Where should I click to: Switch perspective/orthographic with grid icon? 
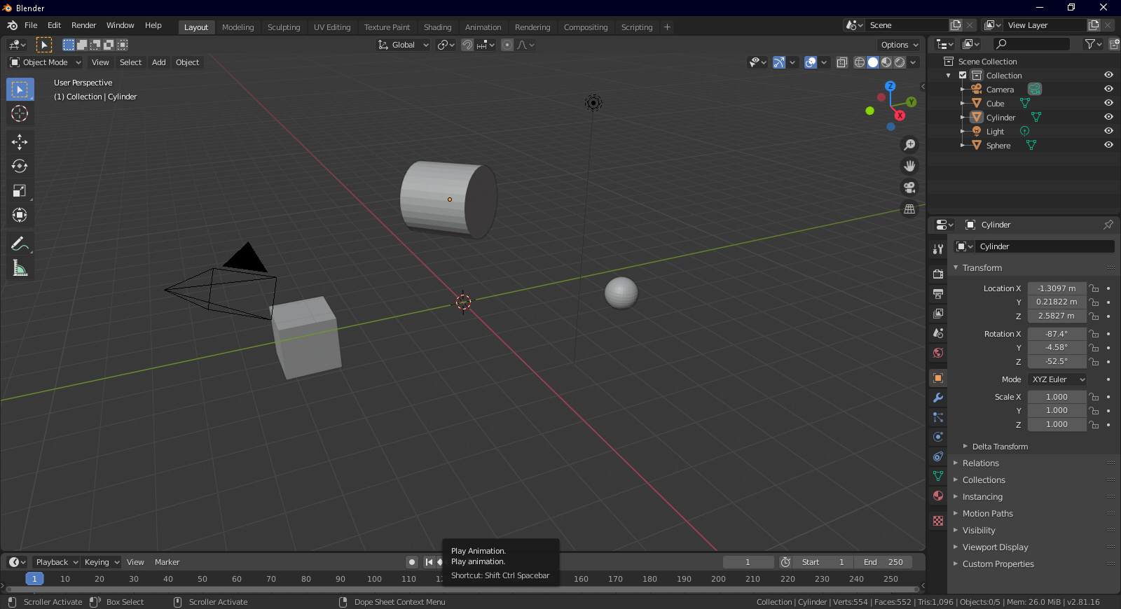point(909,209)
